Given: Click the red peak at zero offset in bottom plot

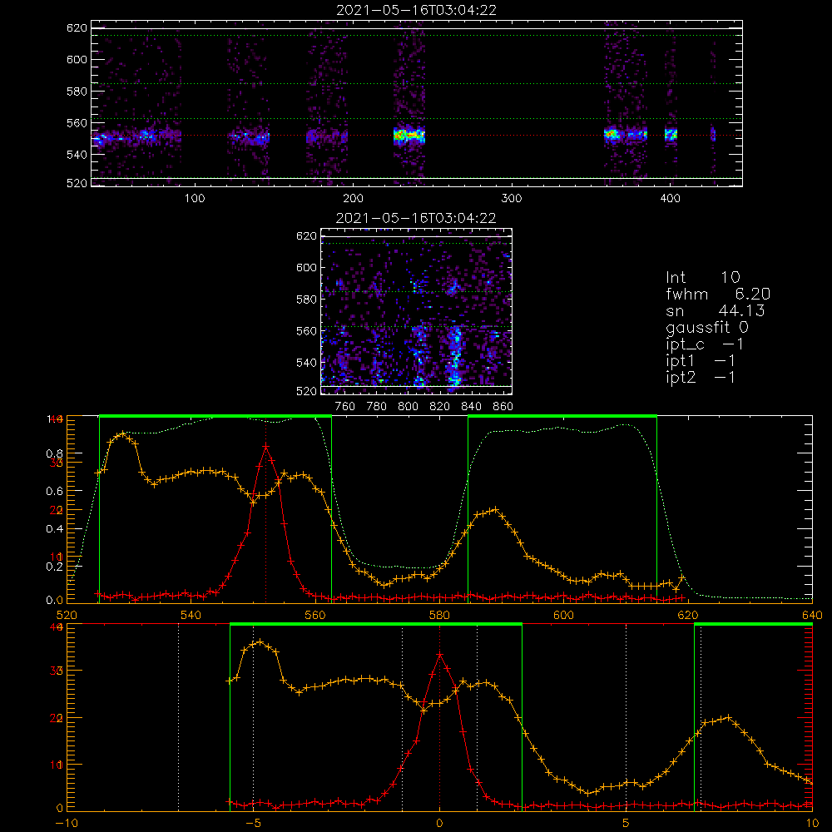Looking at the screenshot, I should [439, 656].
